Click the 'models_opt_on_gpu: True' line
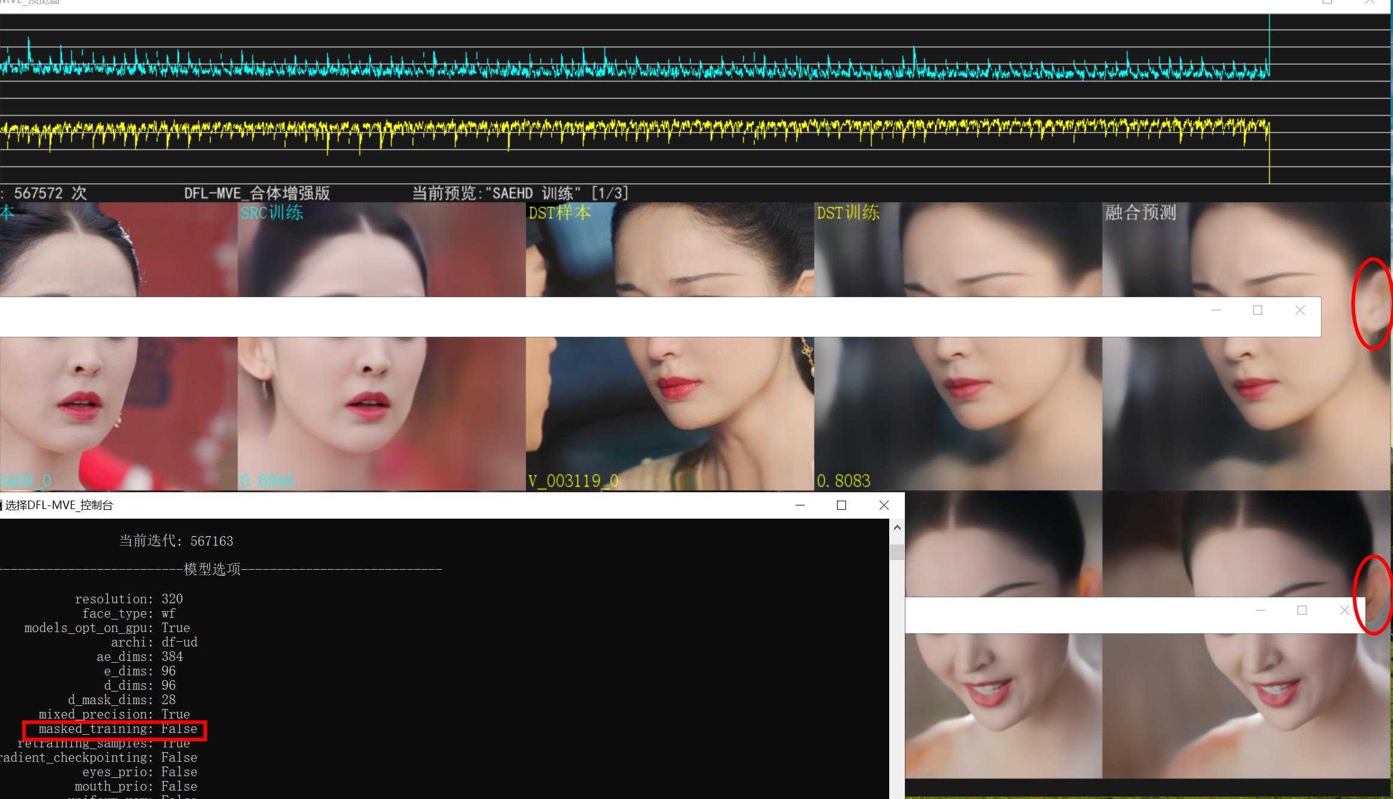Viewport: 1393px width, 799px height. pyautogui.click(x=107, y=628)
